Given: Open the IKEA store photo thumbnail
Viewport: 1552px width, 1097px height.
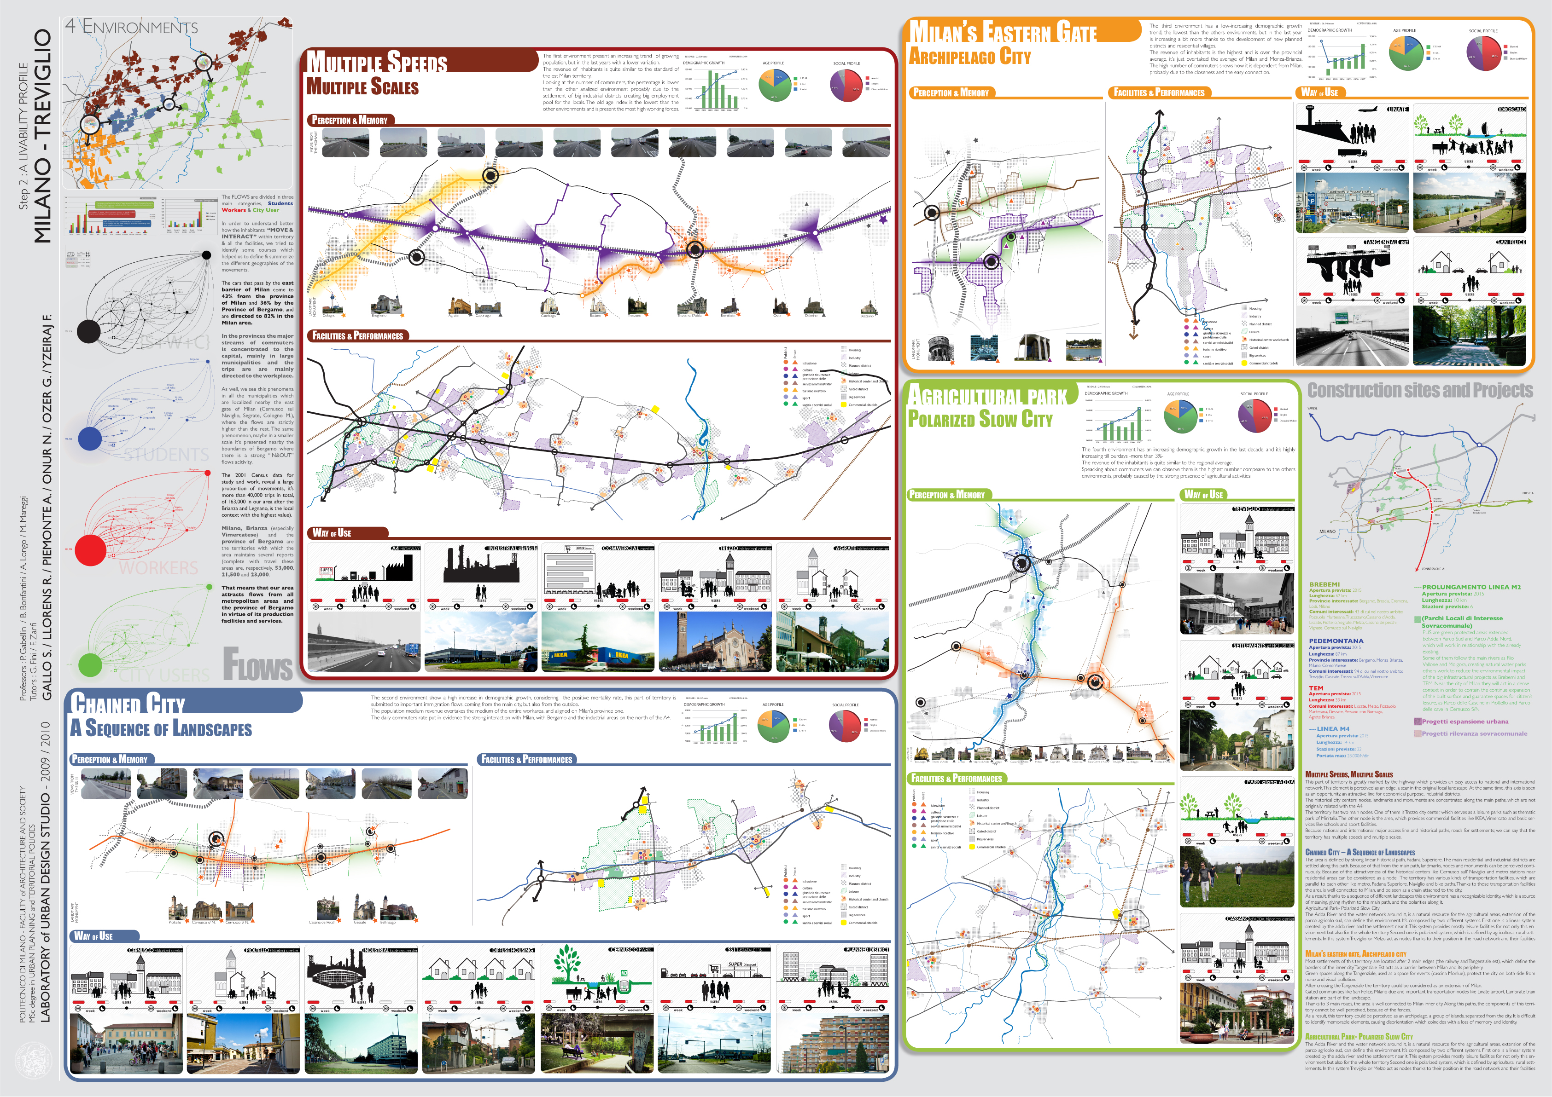Looking at the screenshot, I should 598,642.
